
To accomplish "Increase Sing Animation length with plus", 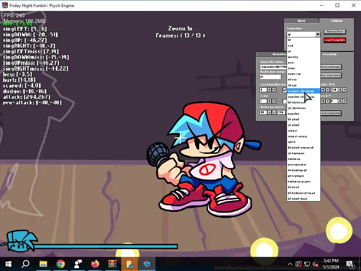I will 269,90.
